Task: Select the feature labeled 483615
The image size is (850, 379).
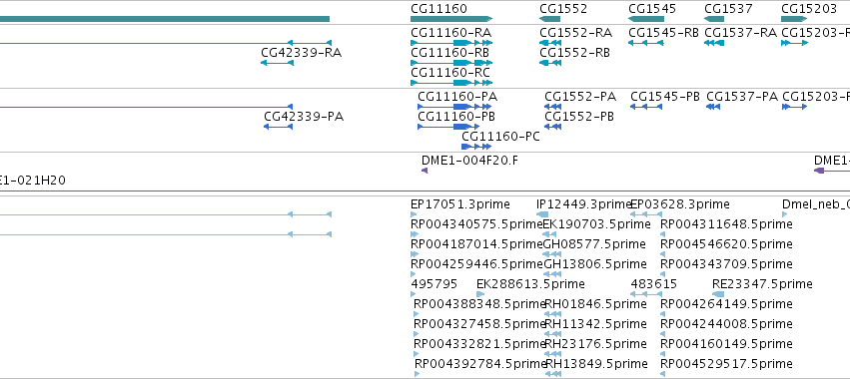Action: pyautogui.click(x=654, y=284)
